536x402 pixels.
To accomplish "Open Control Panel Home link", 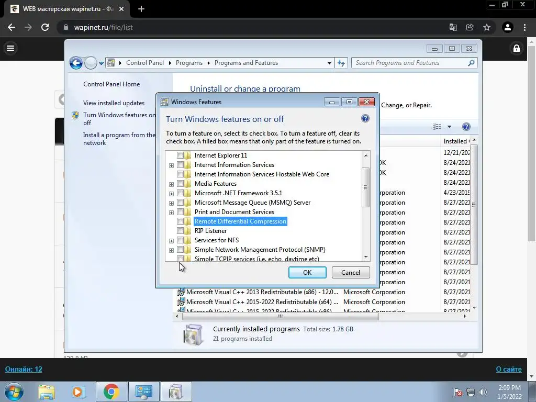I will (x=111, y=84).
